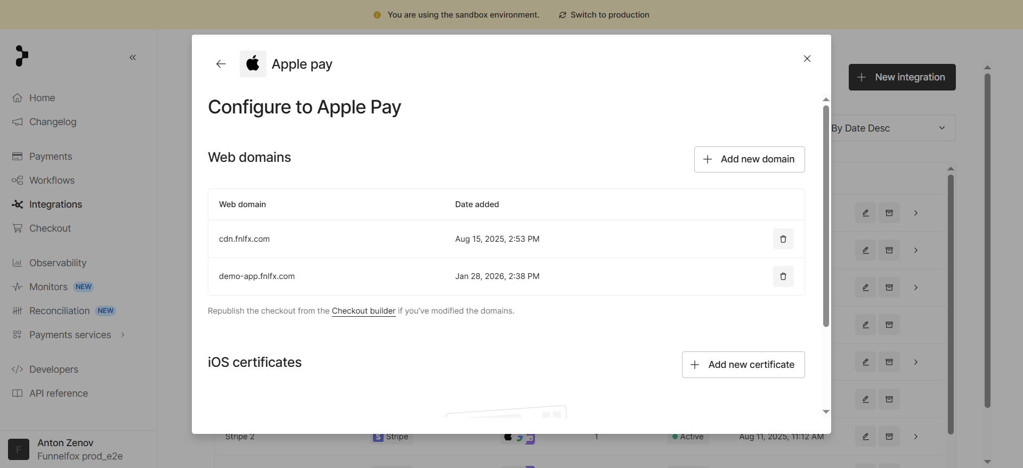The width and height of the screenshot is (1023, 468).
Task: Open Monitors page
Action: tap(48, 287)
